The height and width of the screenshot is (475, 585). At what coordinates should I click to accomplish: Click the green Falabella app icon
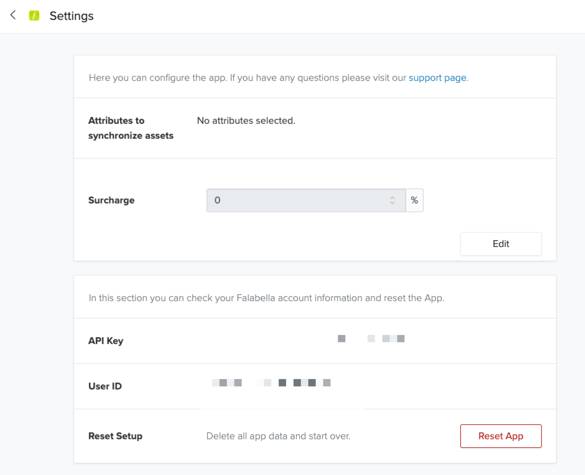(x=34, y=16)
